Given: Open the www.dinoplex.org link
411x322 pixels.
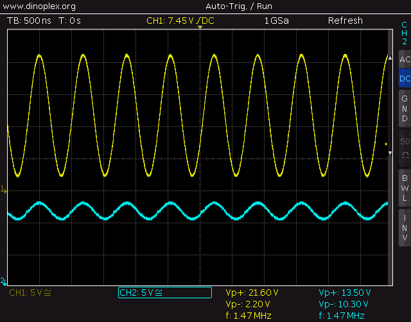Looking at the screenshot, I should [40, 6].
